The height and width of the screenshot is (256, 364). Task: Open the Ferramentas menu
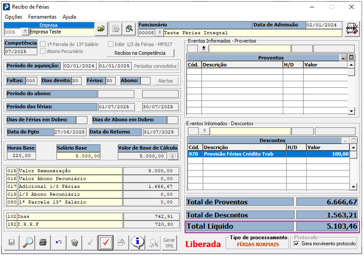pyautogui.click(x=42, y=17)
